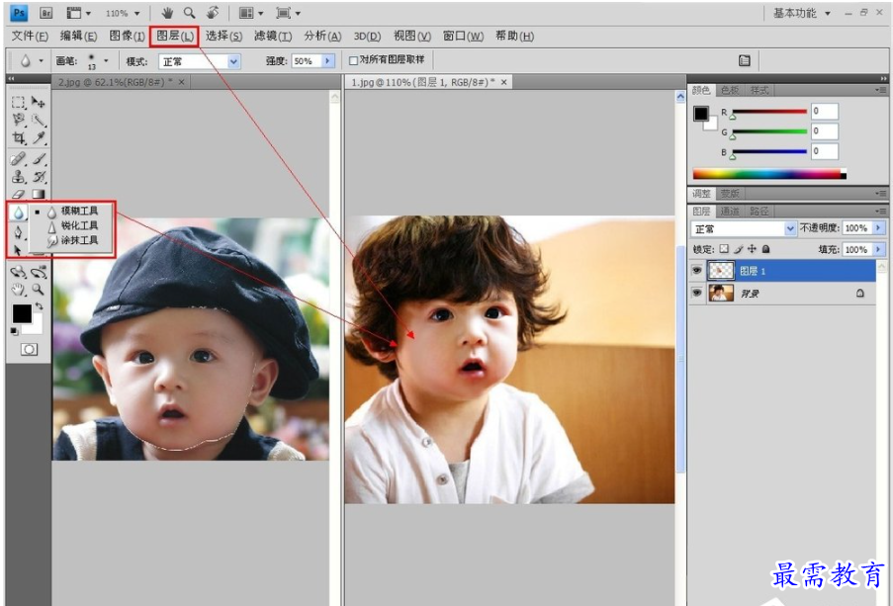Open the Arrange Documents button
This screenshot has width=893, height=606.
point(250,13)
